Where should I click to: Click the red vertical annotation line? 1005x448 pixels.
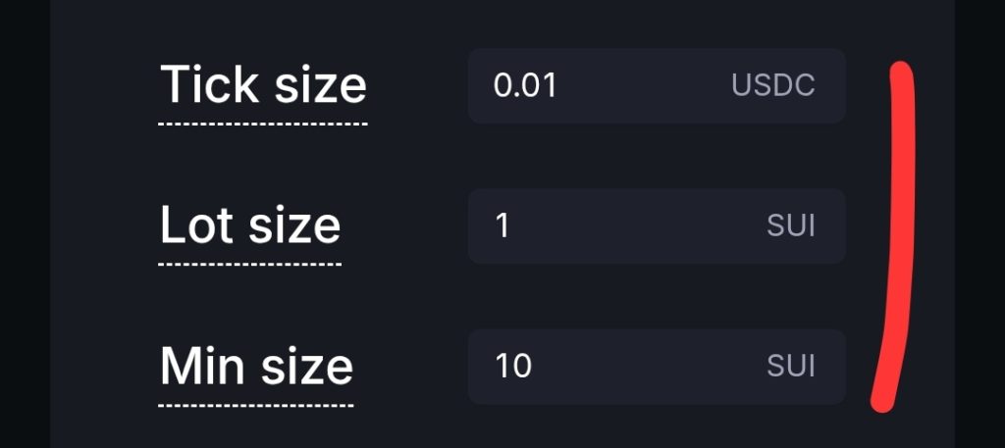pyautogui.click(x=896, y=235)
